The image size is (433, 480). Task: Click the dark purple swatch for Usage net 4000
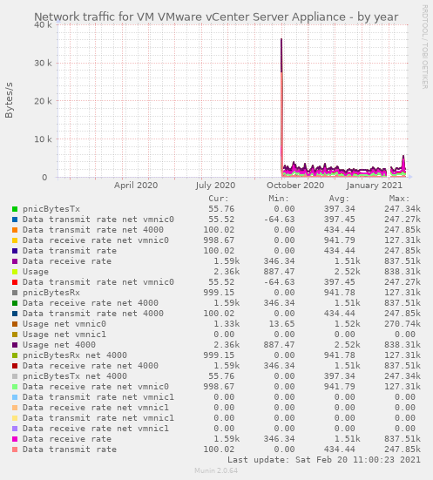coord(15,345)
